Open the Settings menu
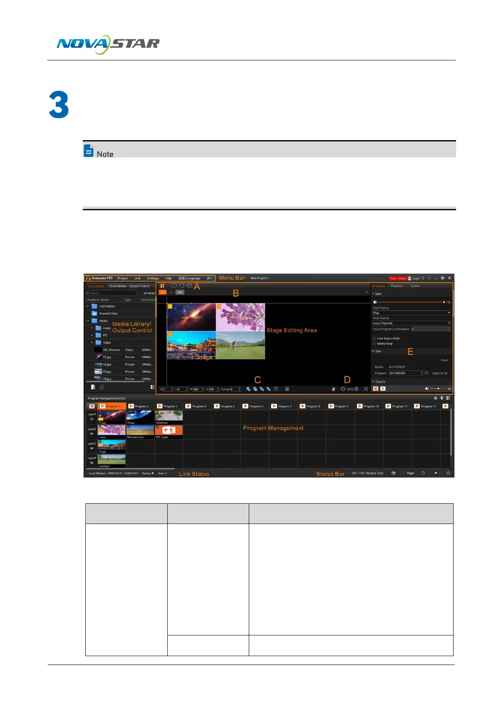Screen dimensions: 503x711 pos(153,278)
